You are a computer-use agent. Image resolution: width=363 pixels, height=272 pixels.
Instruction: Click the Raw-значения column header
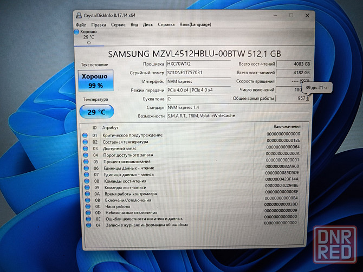pos(285,127)
